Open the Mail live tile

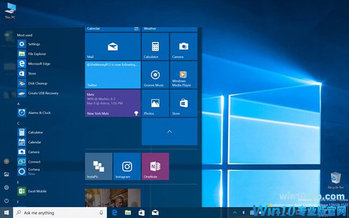pos(112,46)
